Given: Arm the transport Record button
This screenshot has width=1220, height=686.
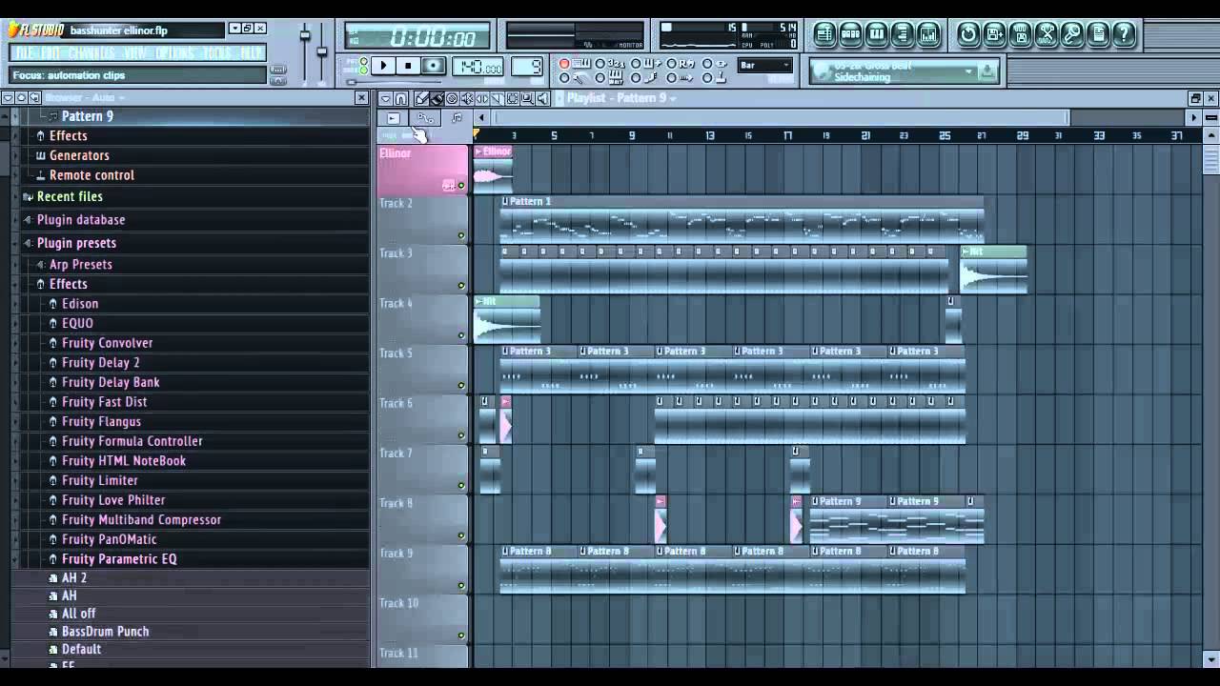Looking at the screenshot, I should point(433,66).
